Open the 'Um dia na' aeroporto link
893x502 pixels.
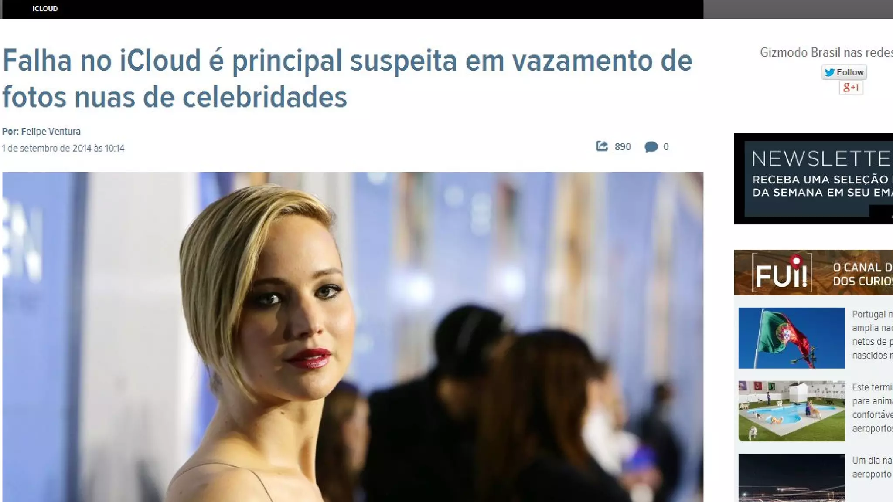click(872, 467)
